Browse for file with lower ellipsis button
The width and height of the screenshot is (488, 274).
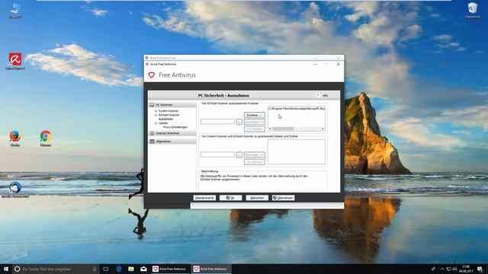click(239, 155)
